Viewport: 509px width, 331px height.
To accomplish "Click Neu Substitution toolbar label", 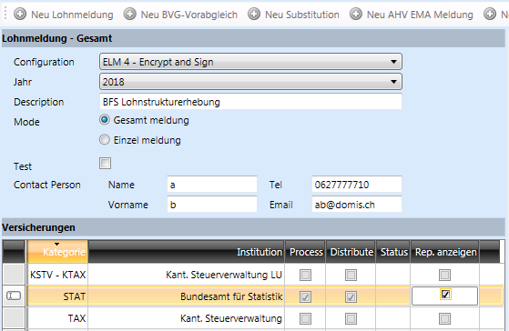I will click(x=302, y=15).
